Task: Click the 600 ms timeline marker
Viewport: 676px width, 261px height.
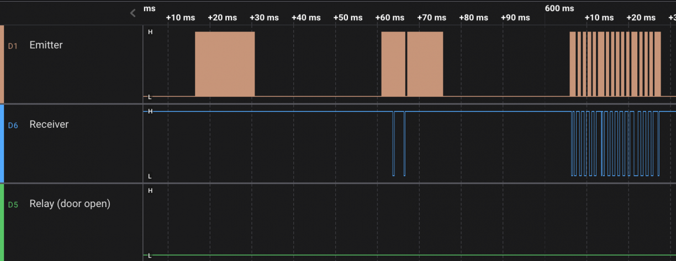Action: pos(559,8)
